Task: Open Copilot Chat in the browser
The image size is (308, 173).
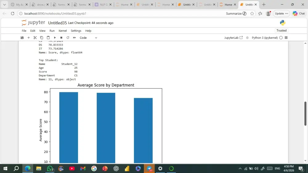Action: point(299,14)
